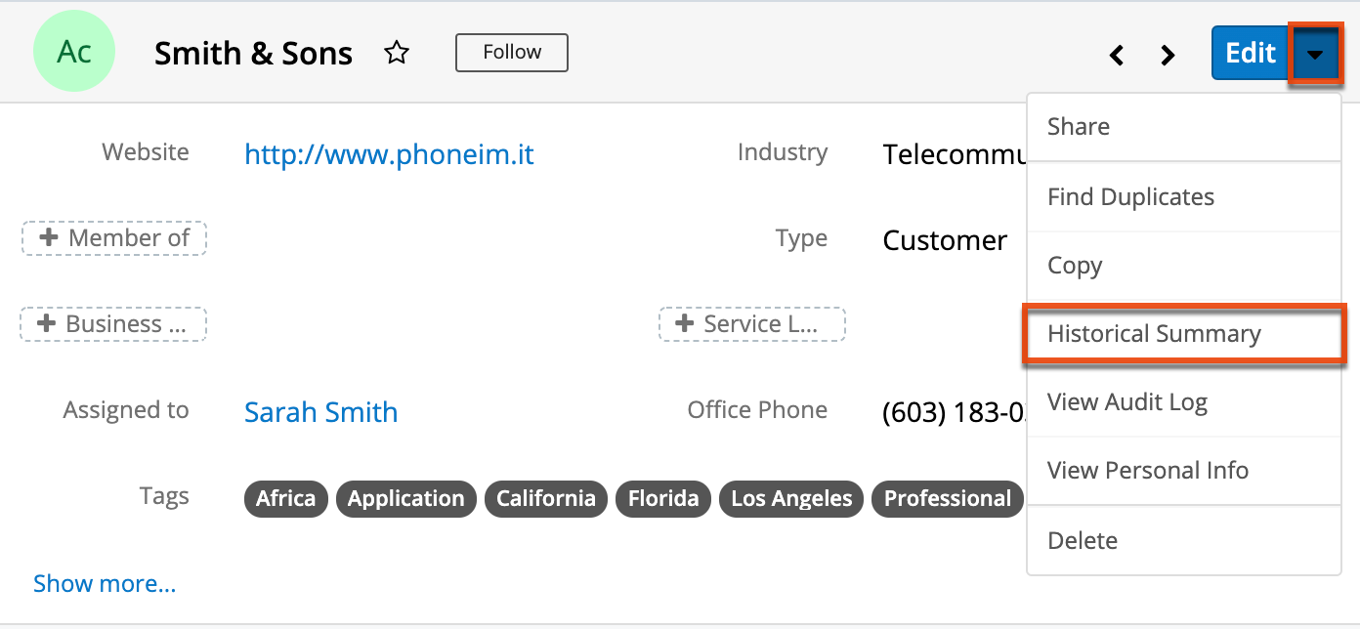This screenshot has width=1360, height=629.
Task: Select Delete from the actions menu
Action: 1082,540
